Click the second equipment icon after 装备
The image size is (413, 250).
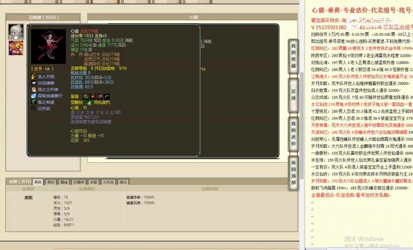click(93, 97)
